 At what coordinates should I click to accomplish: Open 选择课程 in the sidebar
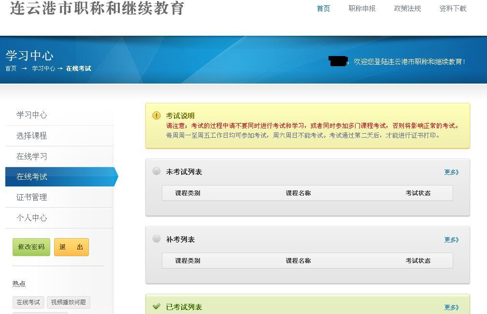(x=32, y=136)
